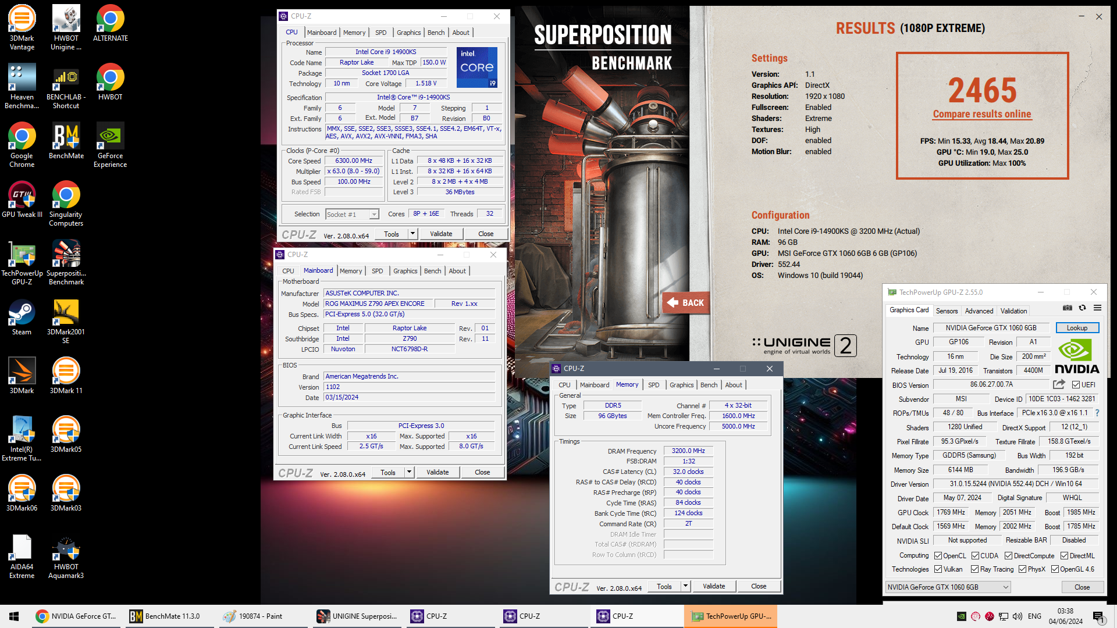
Task: Click the Bus Interface question mark icon
Action: pos(1097,413)
